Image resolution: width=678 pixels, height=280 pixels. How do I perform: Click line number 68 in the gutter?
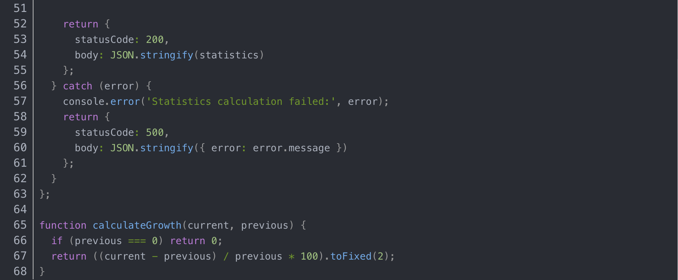pyautogui.click(x=20, y=272)
